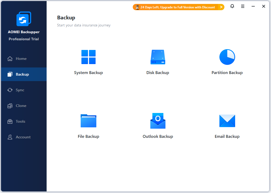
Task: Go to the Home tab label
Action: [x=21, y=59]
